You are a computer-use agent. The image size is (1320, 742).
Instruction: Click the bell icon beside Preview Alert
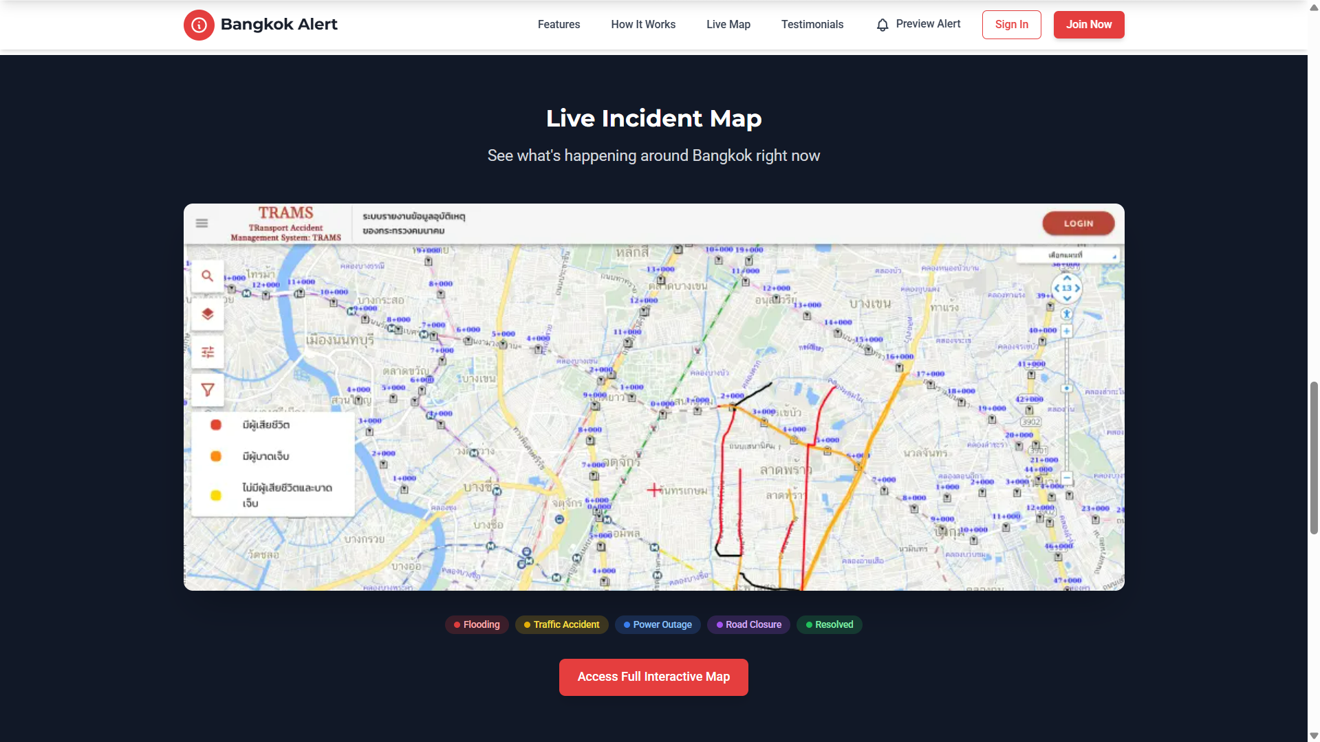882,25
